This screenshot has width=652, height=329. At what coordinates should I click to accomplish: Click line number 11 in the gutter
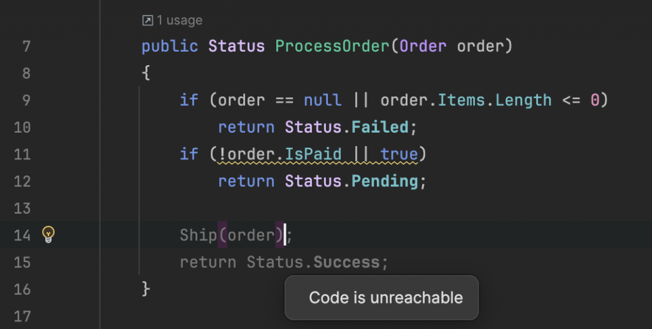pyautogui.click(x=22, y=154)
